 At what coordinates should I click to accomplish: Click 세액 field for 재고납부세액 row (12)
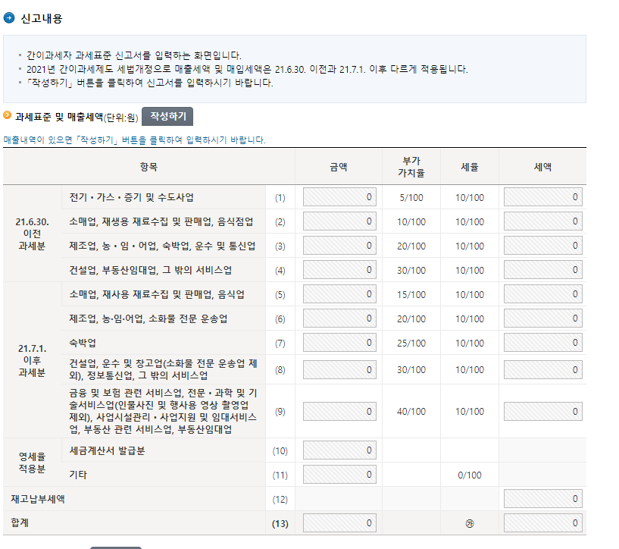click(542, 499)
